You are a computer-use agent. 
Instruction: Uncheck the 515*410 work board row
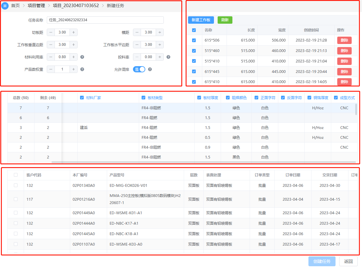[x=194, y=61]
